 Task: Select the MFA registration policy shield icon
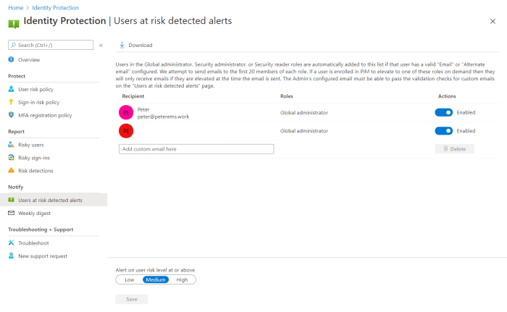[x=12, y=115]
